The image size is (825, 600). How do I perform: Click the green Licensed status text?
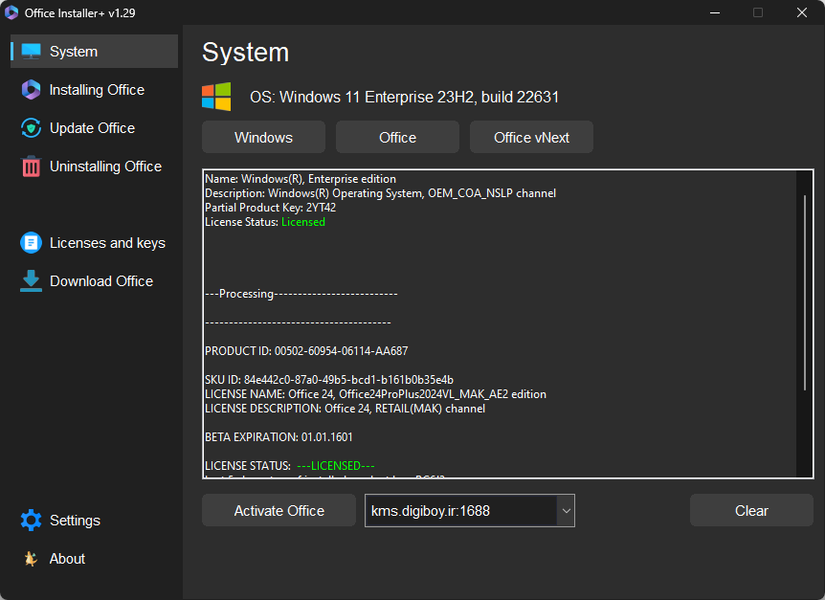coord(303,222)
